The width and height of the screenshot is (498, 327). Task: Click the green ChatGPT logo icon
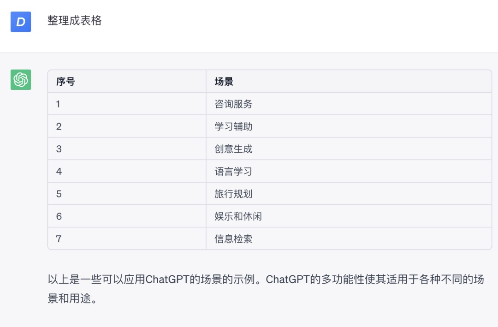[21, 80]
